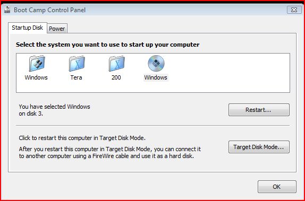
Task: Click the "Boot Camp Control Panel" title text
Action: [x=49, y=10]
